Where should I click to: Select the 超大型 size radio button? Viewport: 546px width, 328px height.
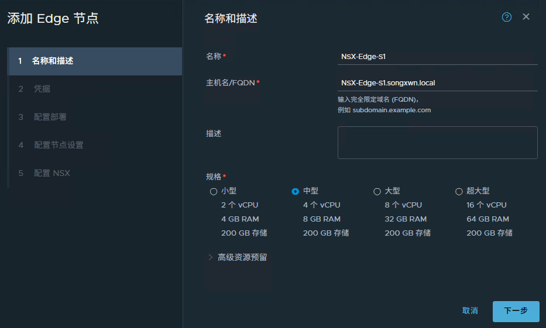click(459, 191)
